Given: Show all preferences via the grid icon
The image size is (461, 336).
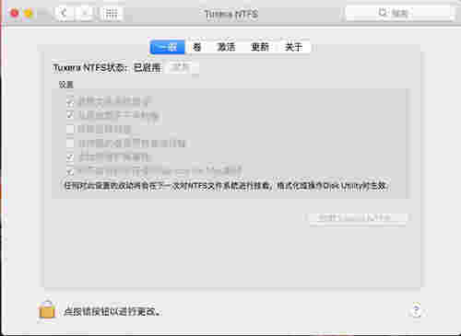Looking at the screenshot, I should (111, 13).
